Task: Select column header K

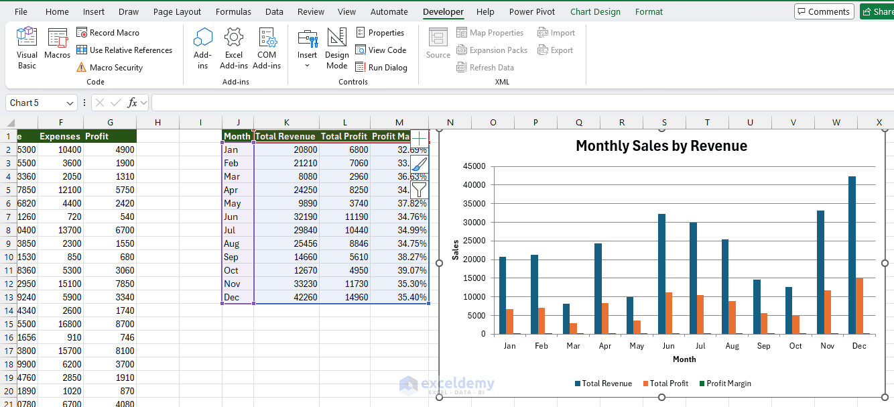Action: [x=287, y=122]
